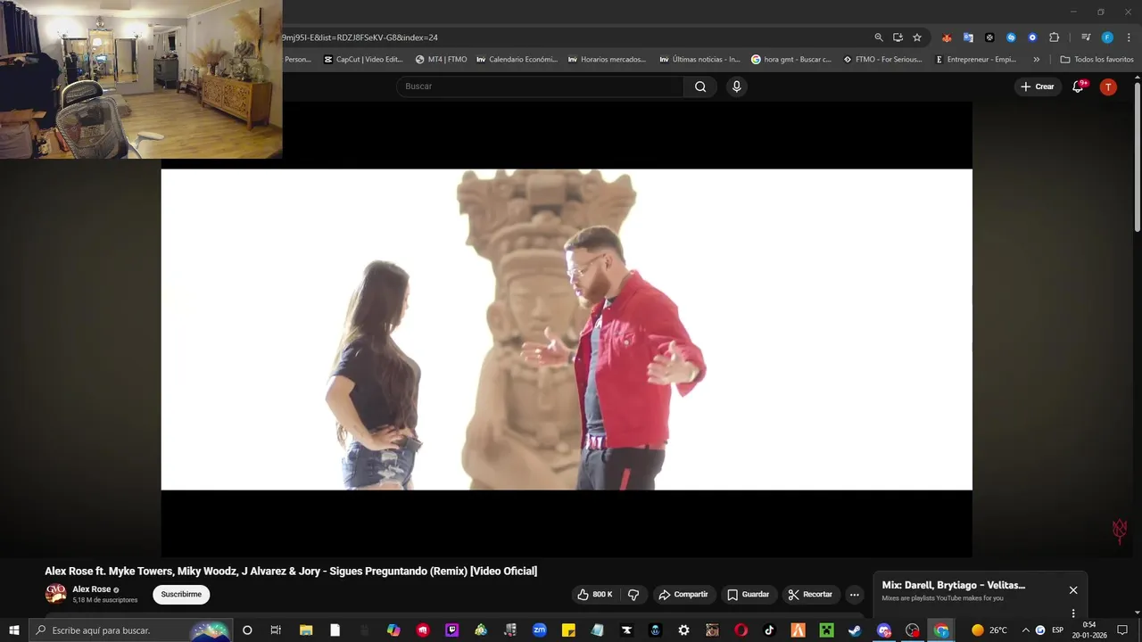The height and width of the screenshot is (642, 1142).
Task: Open Chrome's three-dot menu
Action: pos(1129,37)
